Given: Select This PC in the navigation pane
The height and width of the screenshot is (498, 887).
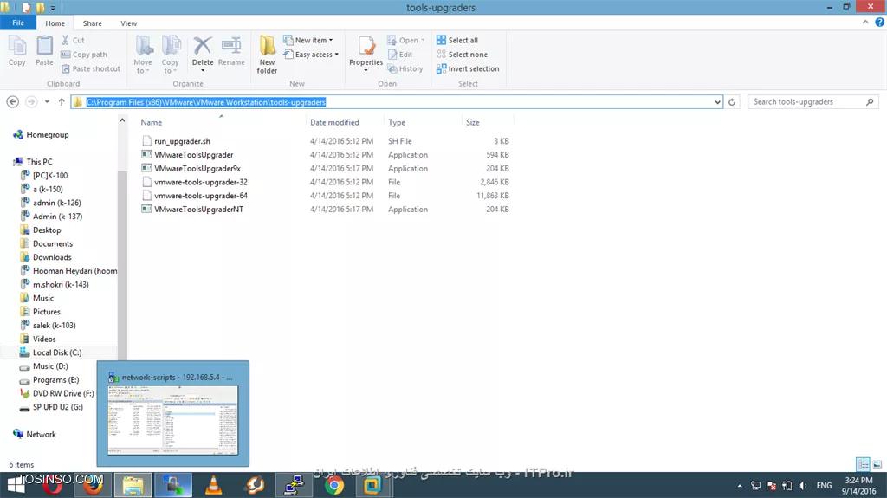Looking at the screenshot, I should click(x=33, y=161).
